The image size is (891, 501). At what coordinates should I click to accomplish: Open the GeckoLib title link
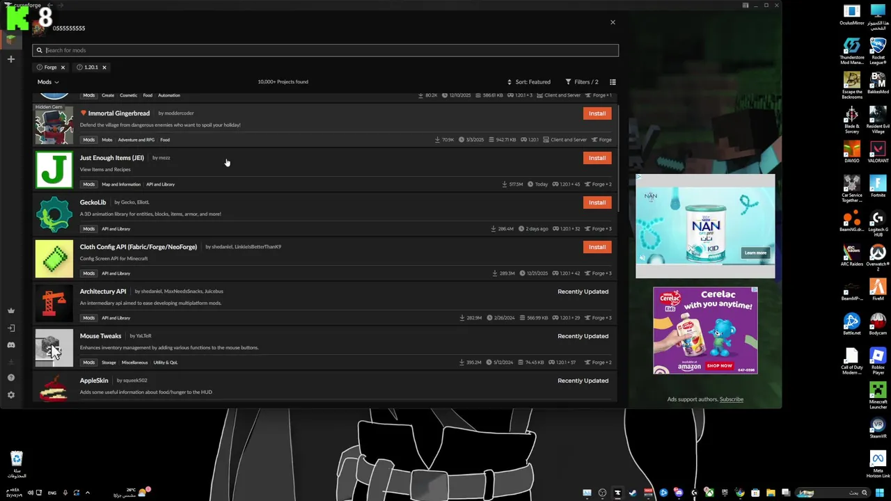(93, 202)
